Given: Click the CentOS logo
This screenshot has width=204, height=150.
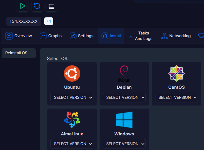Looking at the screenshot, I should [x=177, y=73].
